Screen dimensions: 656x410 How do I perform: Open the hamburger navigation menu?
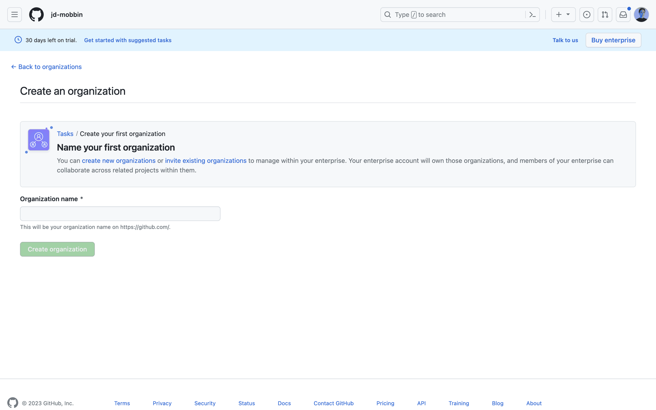(x=14, y=14)
